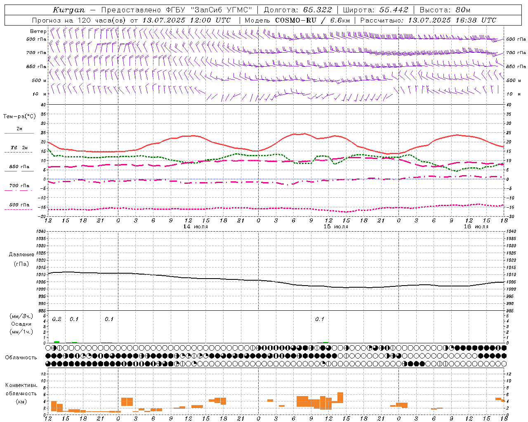Select the "Тем-ра(°C)" temperature panel label

pyautogui.click(x=19, y=117)
